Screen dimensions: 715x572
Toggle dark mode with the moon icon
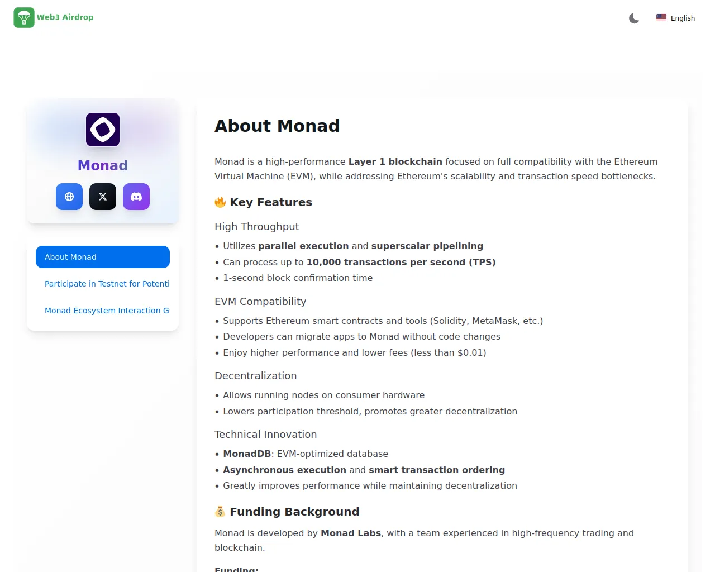point(634,18)
